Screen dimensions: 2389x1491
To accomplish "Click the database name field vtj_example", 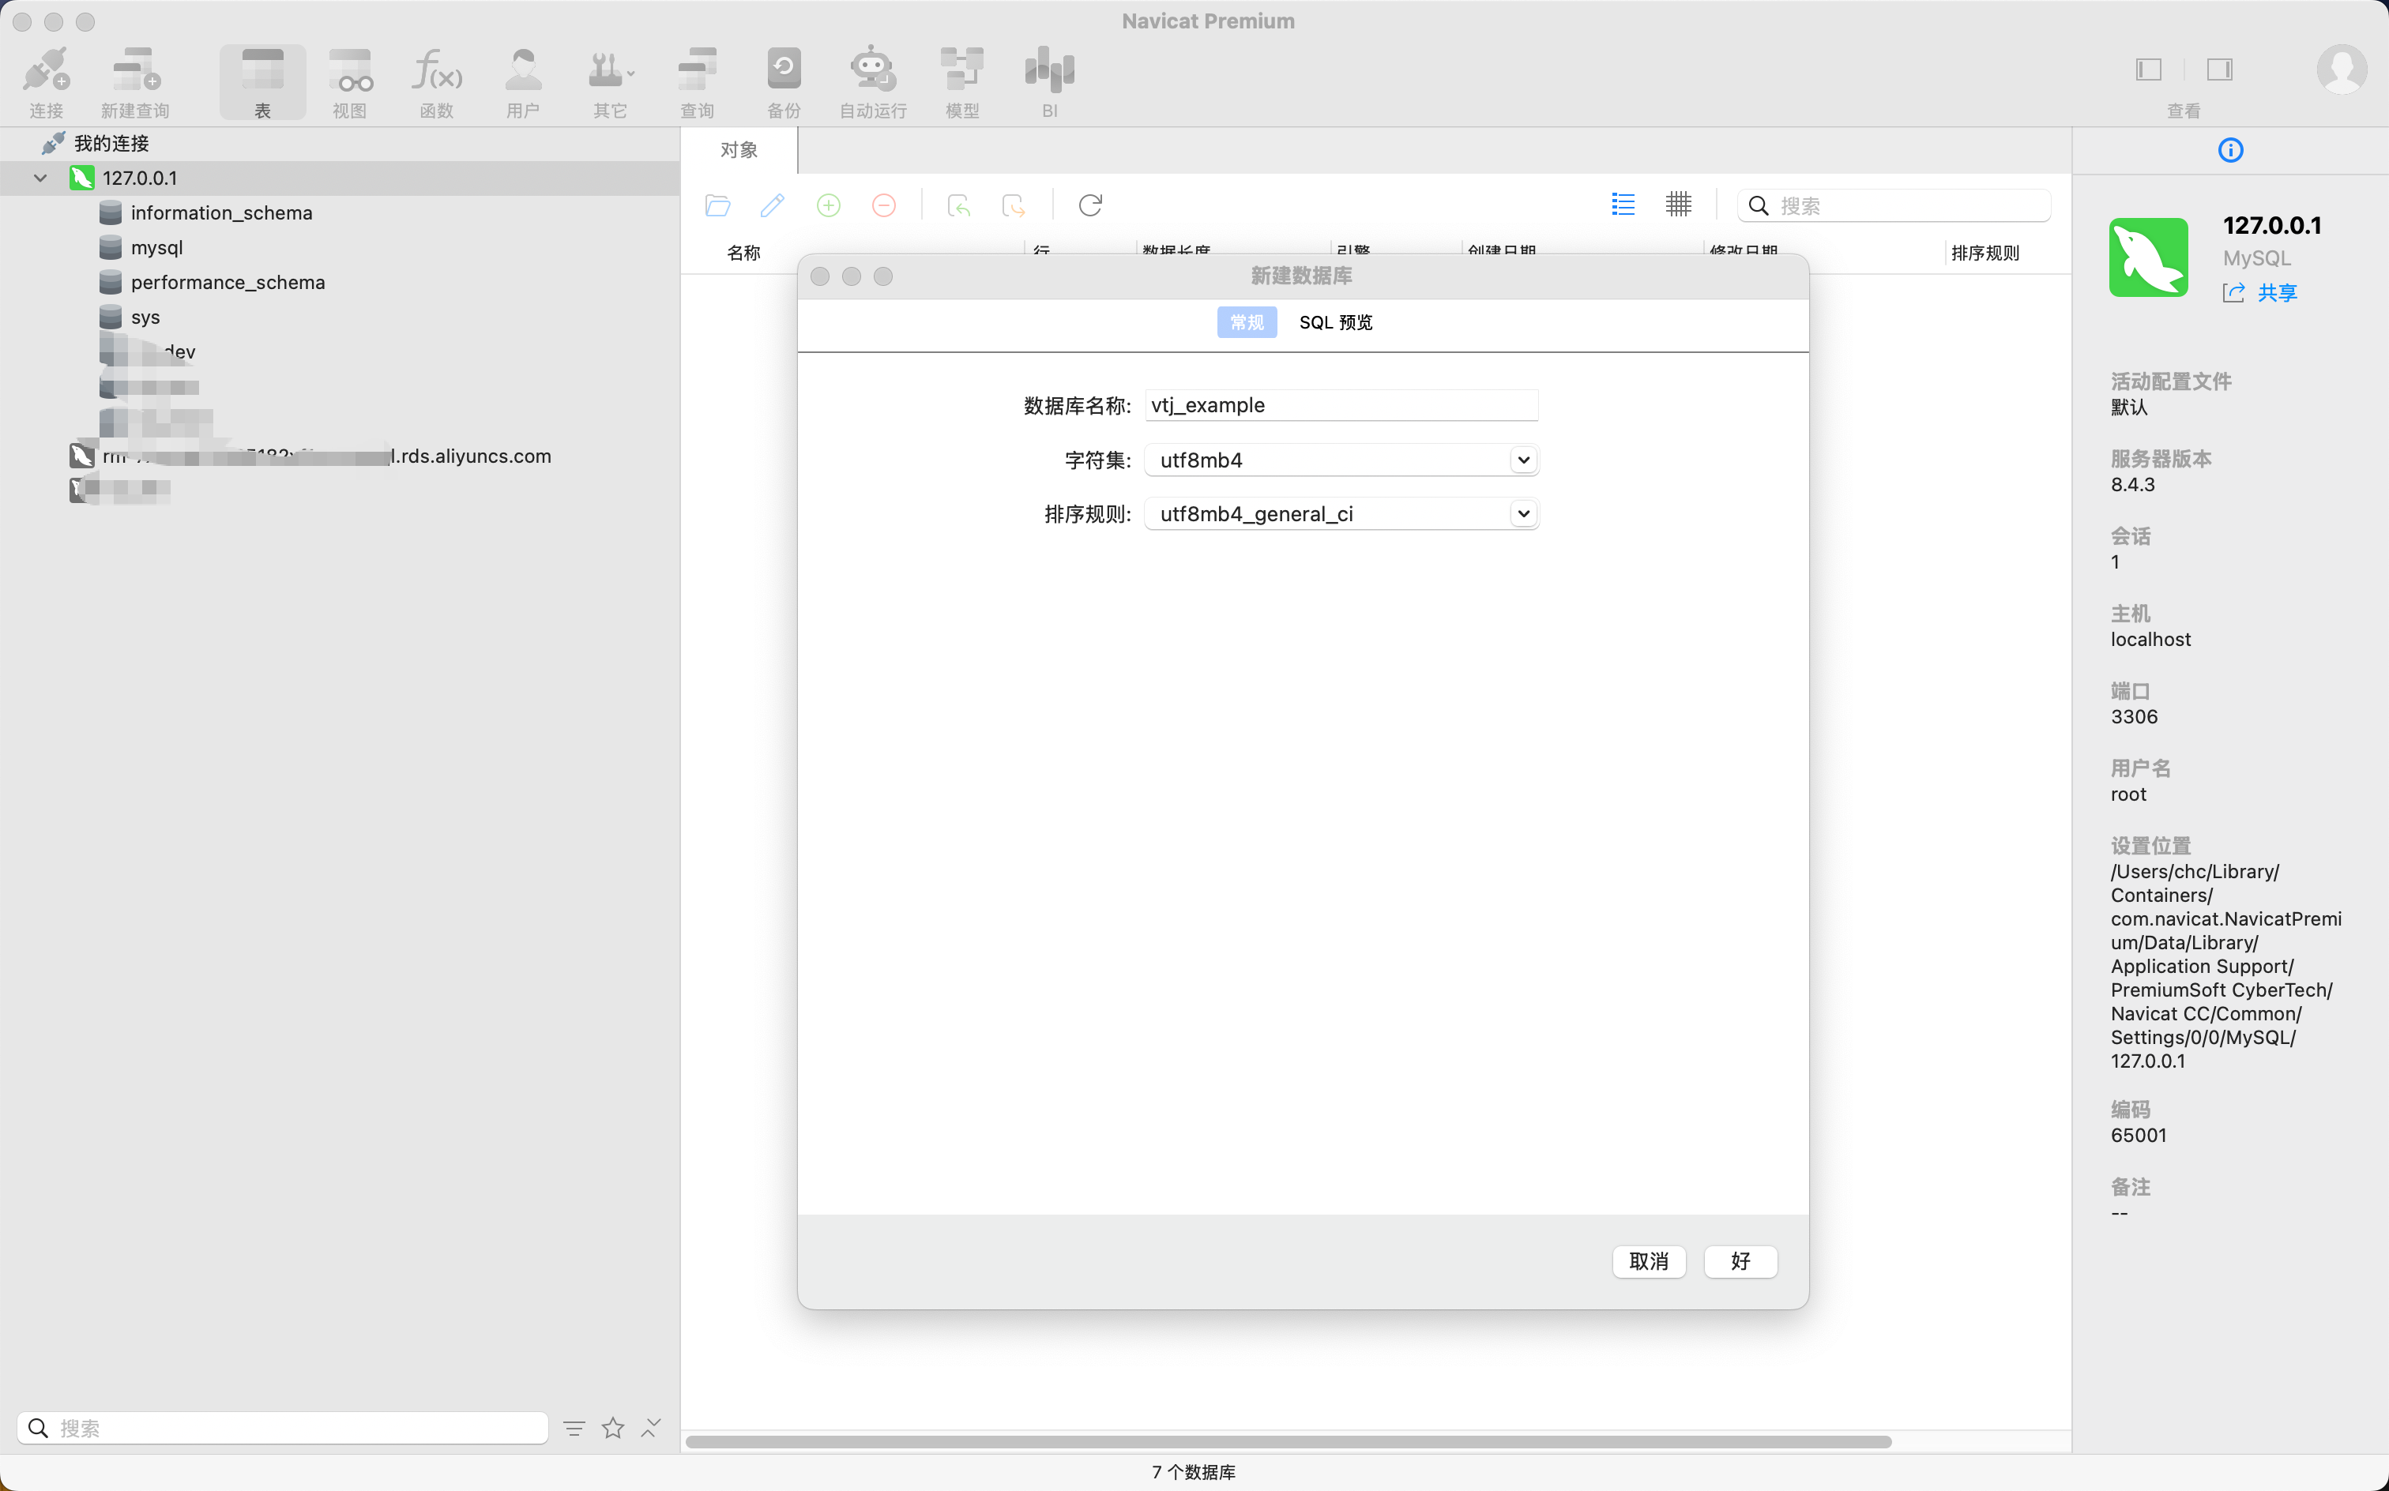I will click(x=1341, y=405).
